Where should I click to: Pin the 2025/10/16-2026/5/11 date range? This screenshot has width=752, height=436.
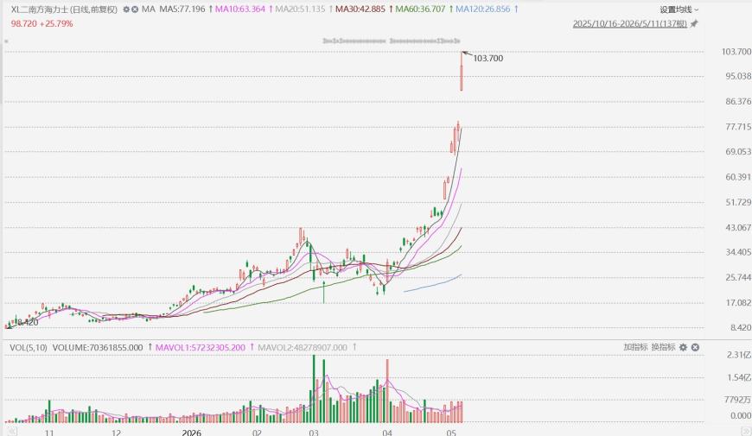[693, 23]
